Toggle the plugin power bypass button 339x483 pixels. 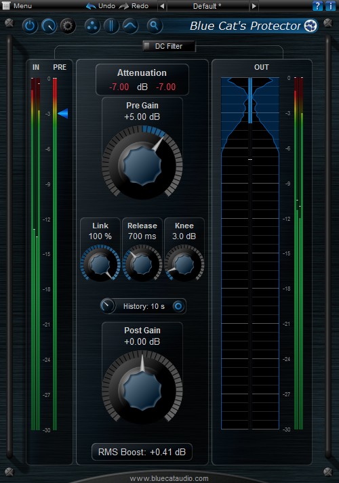pos(30,26)
